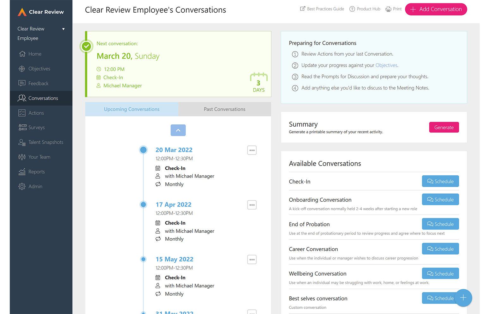Viewport: 497px width, 314px height.
Task: Go to Feedback in the sidebar
Action: click(41, 83)
